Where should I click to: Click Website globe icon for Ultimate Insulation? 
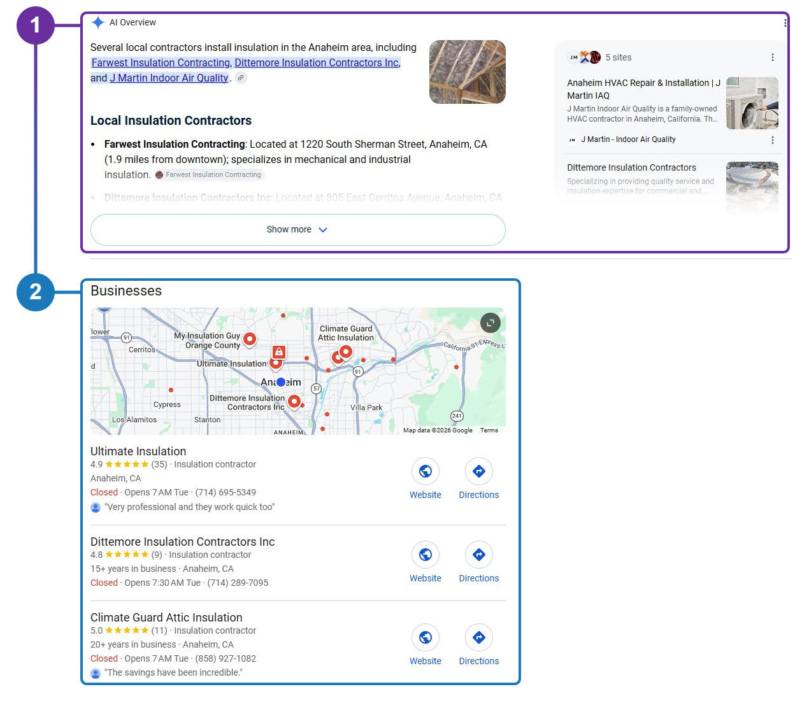coord(426,471)
